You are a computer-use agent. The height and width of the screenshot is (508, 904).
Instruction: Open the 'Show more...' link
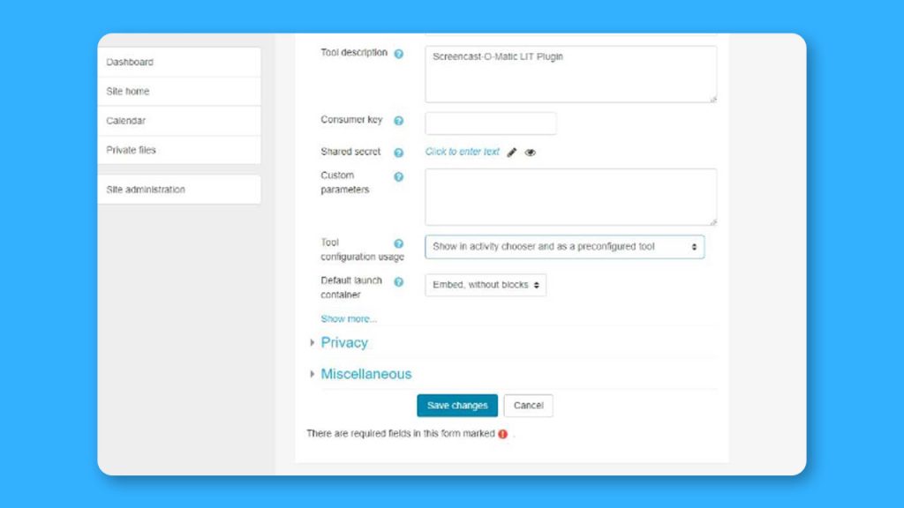pyautogui.click(x=349, y=318)
